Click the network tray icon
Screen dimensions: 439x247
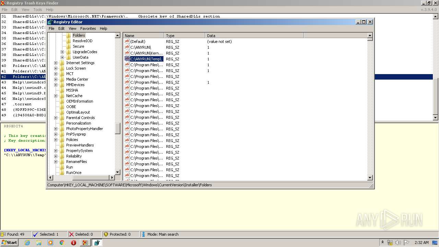click(390, 243)
